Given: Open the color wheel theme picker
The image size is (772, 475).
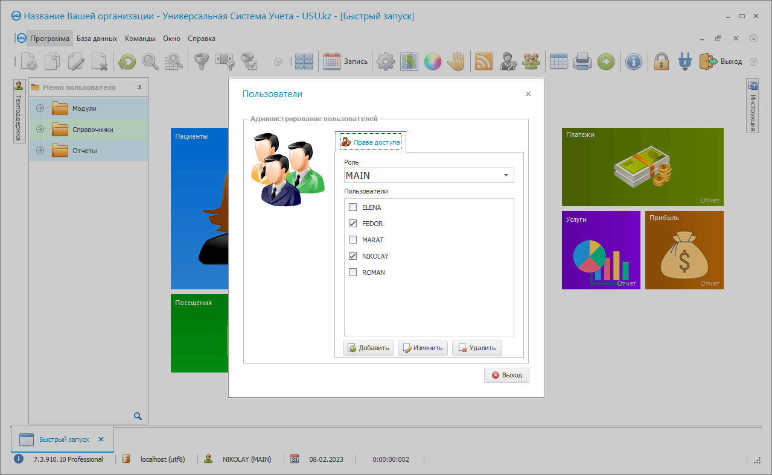Looking at the screenshot, I should point(432,61).
